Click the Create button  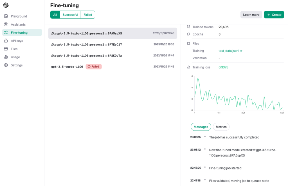(274, 15)
